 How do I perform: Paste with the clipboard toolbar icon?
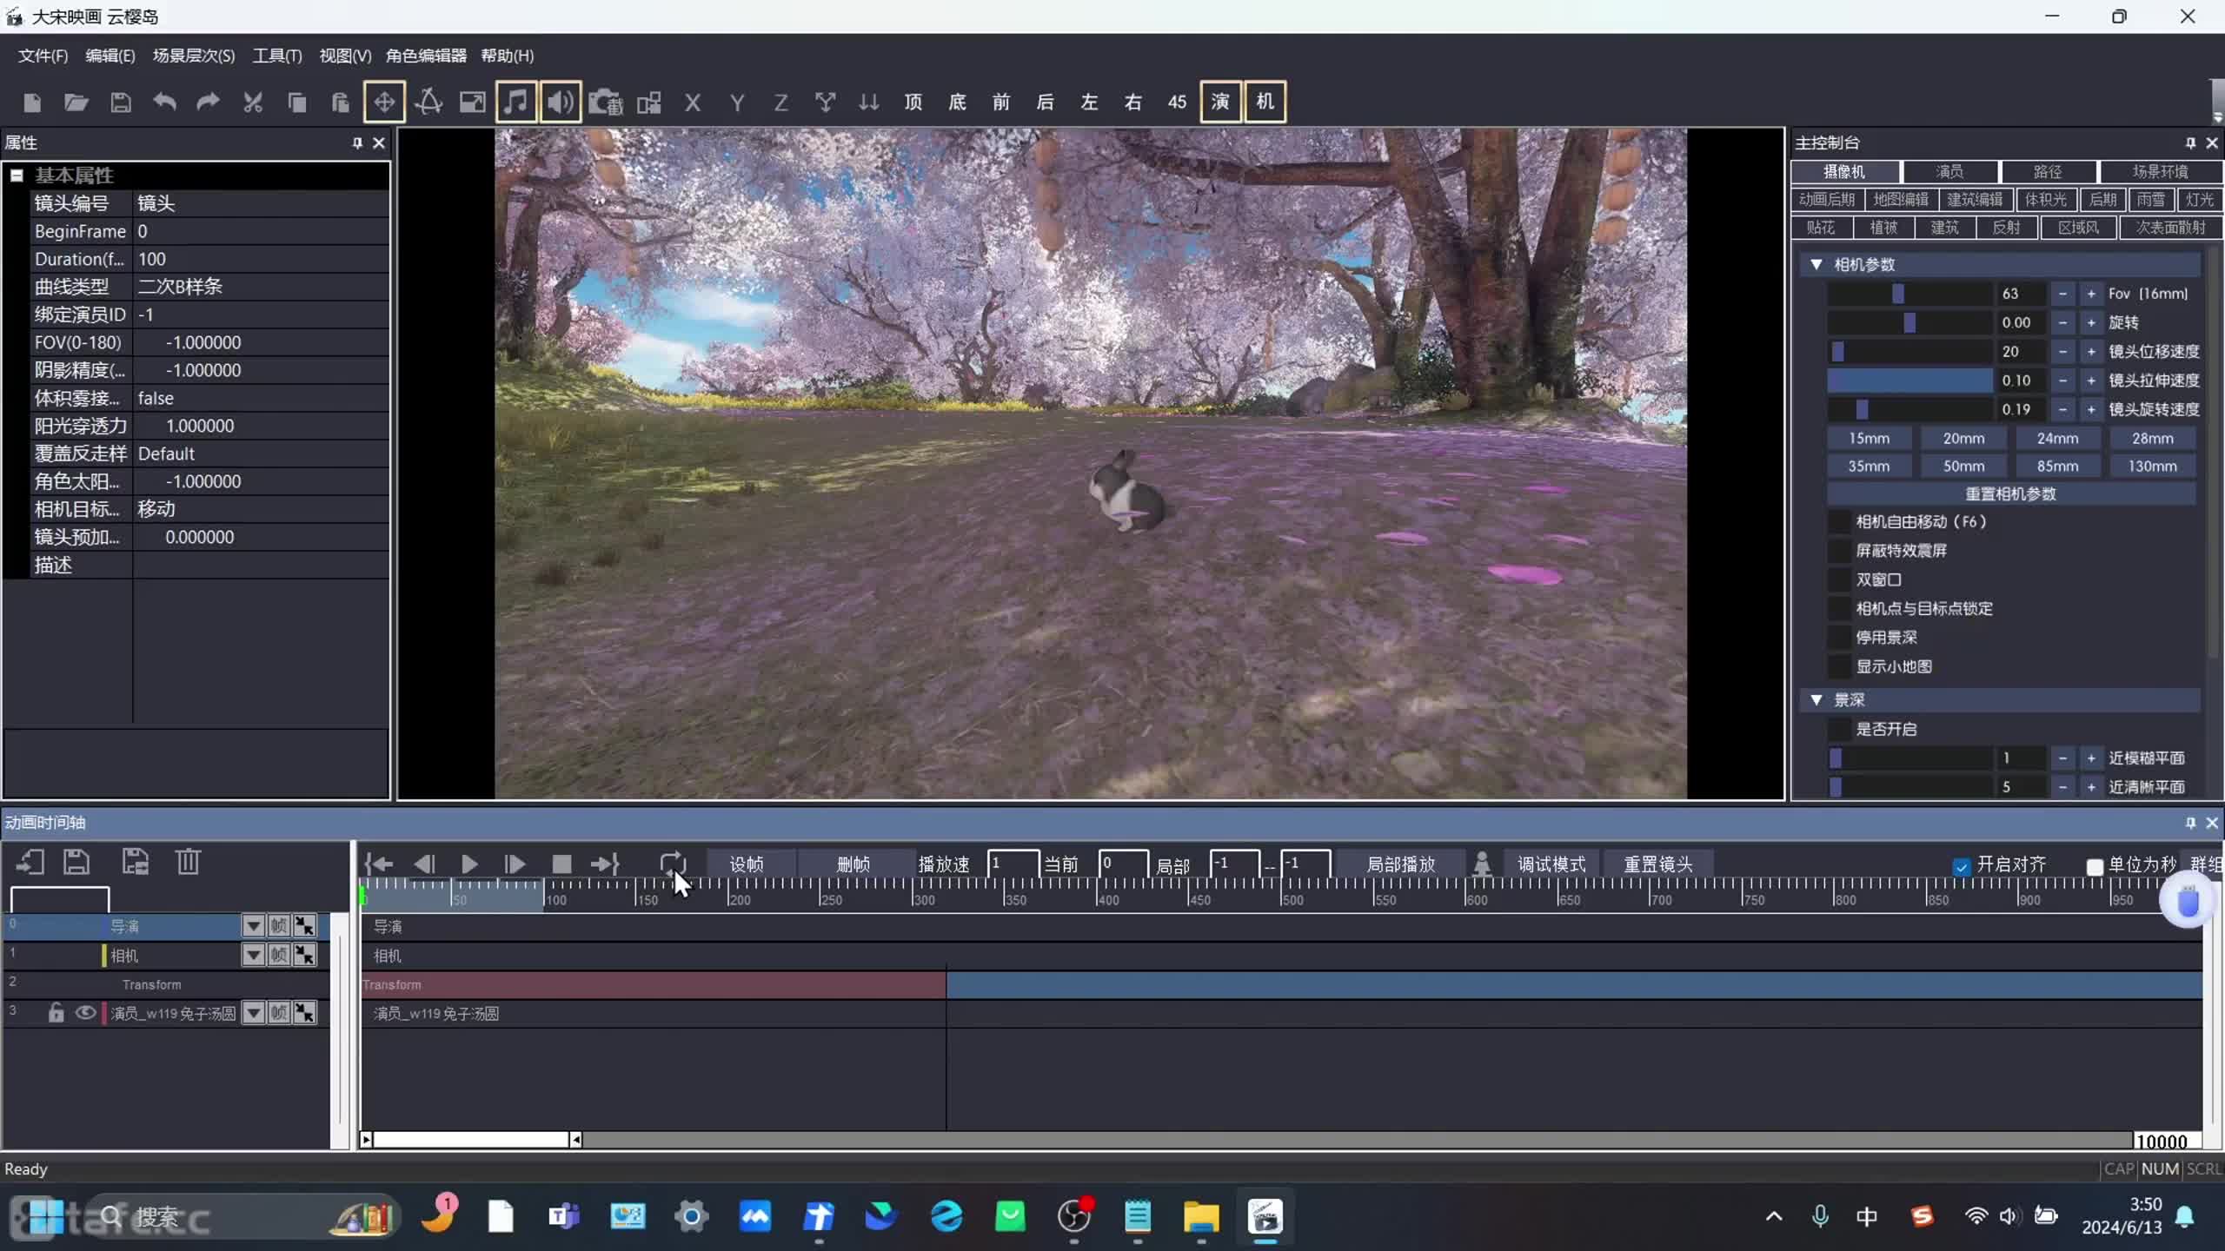point(340,103)
